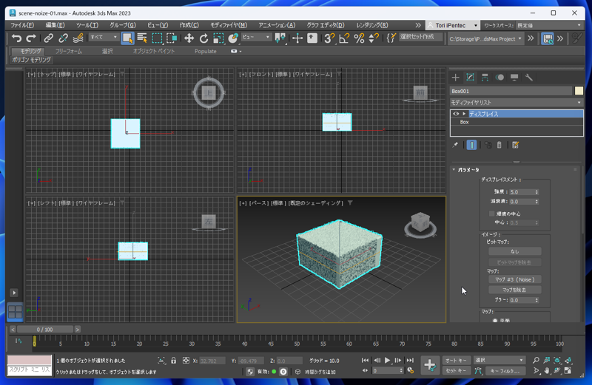The width and height of the screenshot is (592, 385).
Task: Expand the ディスプレイス modifier sub-objects arrow
Action: (464, 114)
